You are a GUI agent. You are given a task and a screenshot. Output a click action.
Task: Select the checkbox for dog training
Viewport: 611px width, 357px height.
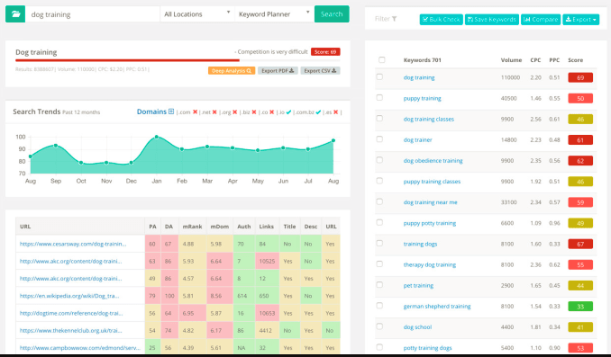[x=379, y=76]
